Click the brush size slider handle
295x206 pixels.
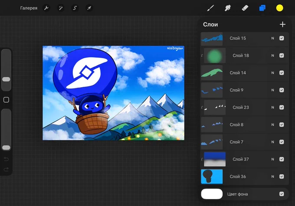coord(6,79)
